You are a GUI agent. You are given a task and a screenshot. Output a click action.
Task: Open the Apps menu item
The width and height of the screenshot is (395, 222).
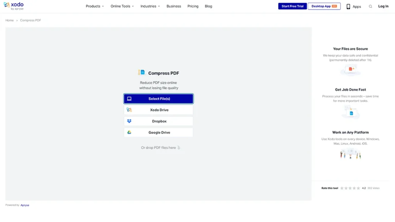pyautogui.click(x=354, y=7)
